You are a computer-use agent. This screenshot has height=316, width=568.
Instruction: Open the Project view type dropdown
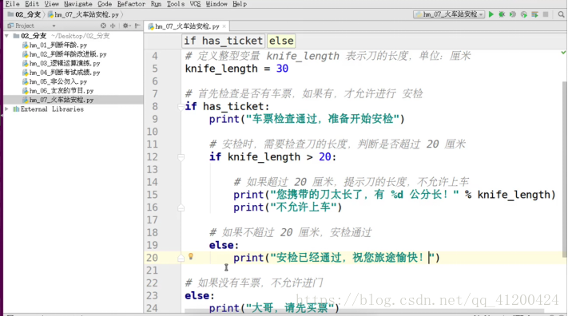pyautogui.click(x=54, y=26)
